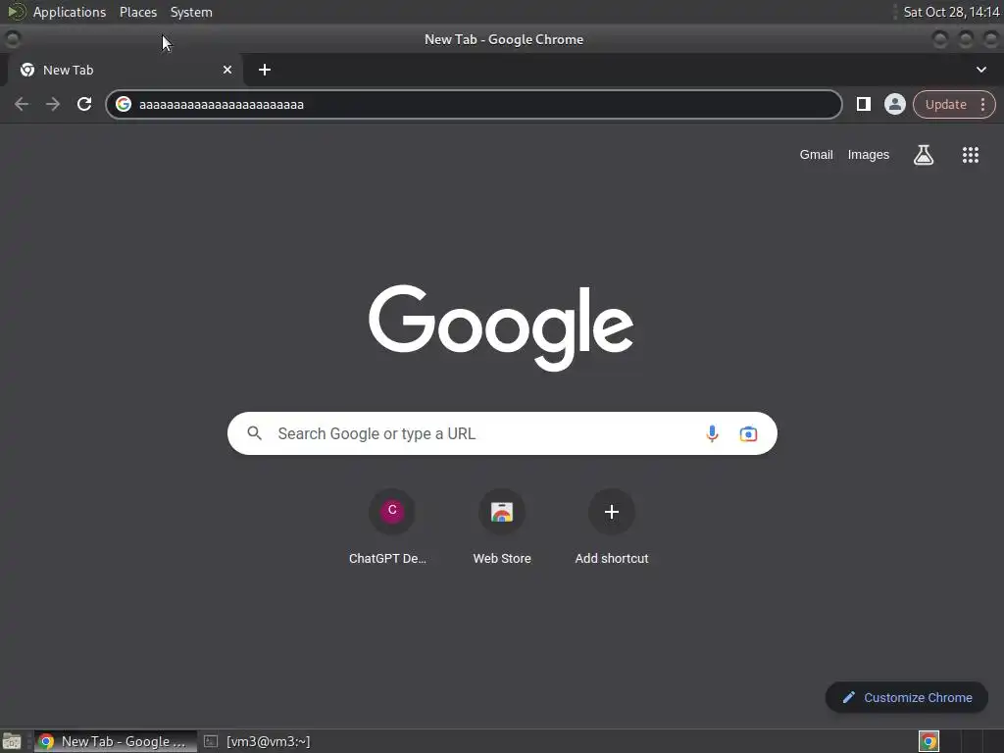Click the Chrome tray icon in the bottom panel
The image size is (1004, 753).
929,741
